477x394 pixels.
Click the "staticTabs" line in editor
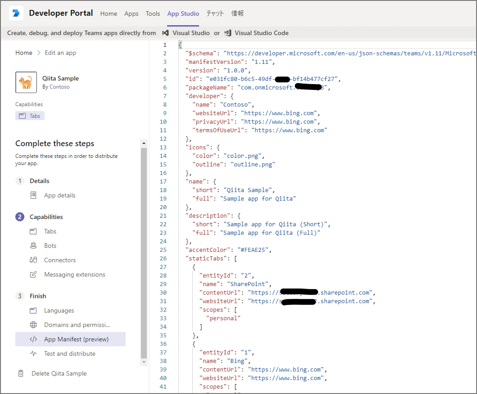click(x=211, y=259)
